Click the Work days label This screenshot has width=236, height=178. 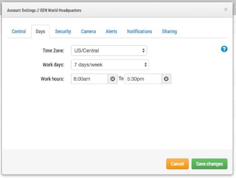53,65
